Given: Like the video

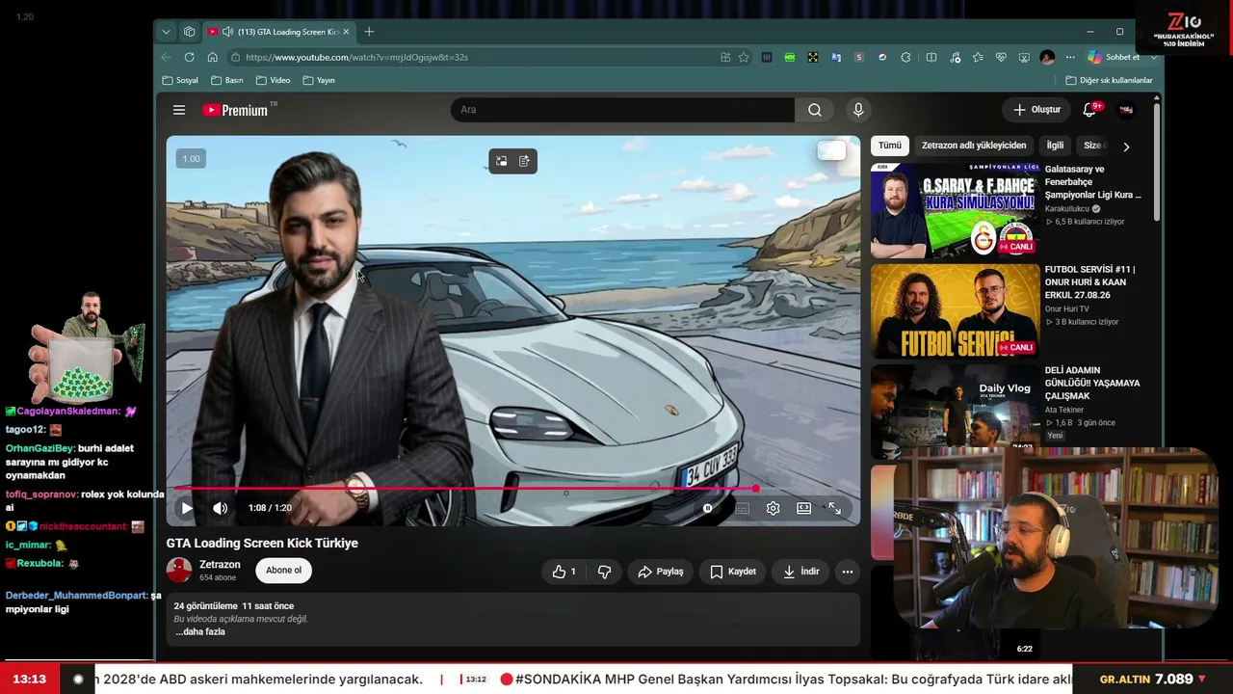Looking at the screenshot, I should 564,572.
